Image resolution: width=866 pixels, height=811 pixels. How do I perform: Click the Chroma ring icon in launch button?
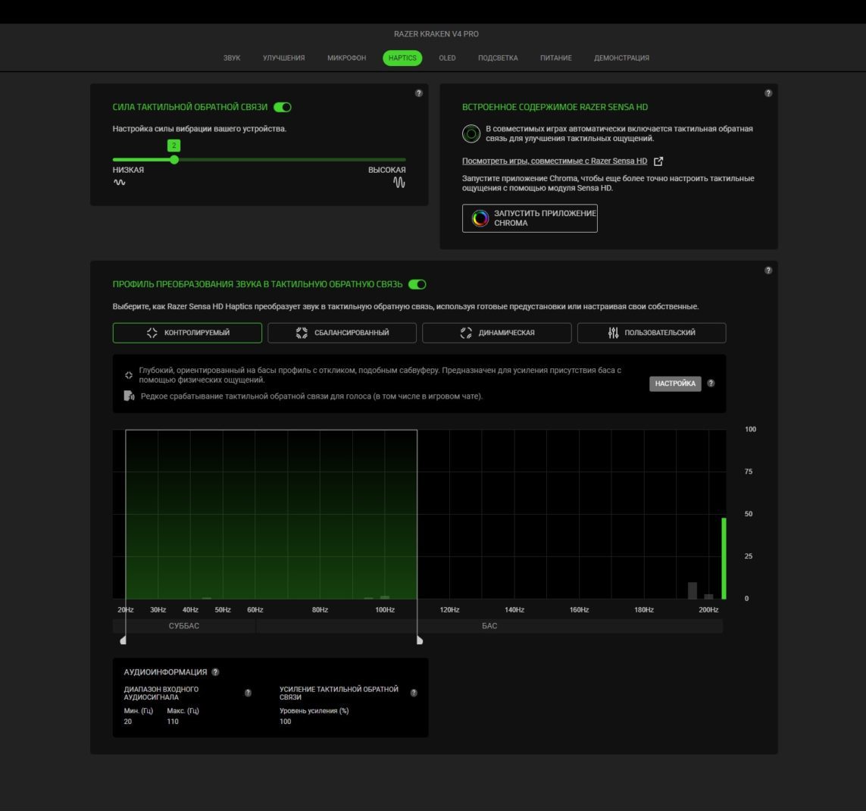point(480,218)
